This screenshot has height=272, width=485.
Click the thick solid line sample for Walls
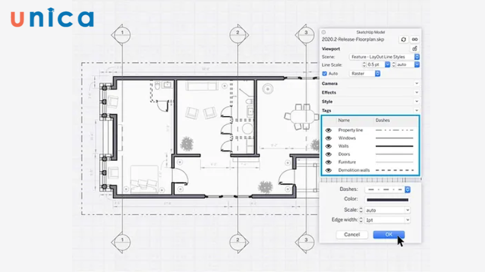pyautogui.click(x=395, y=146)
